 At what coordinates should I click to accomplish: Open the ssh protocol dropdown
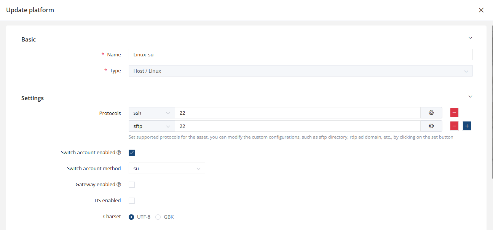click(152, 113)
